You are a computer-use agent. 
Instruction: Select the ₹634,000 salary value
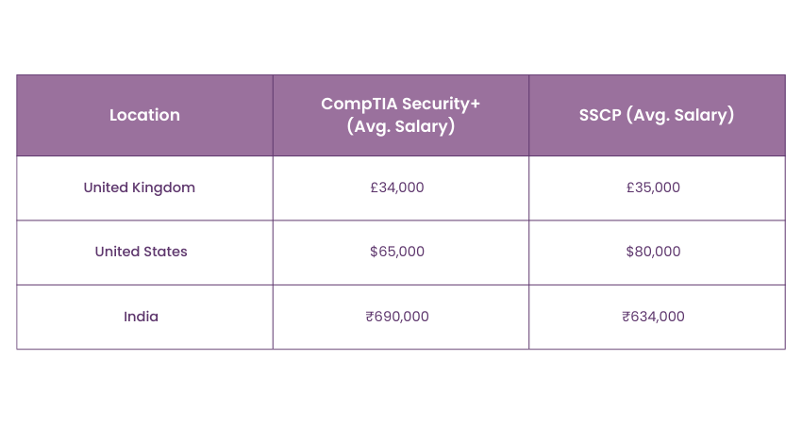[x=653, y=317]
